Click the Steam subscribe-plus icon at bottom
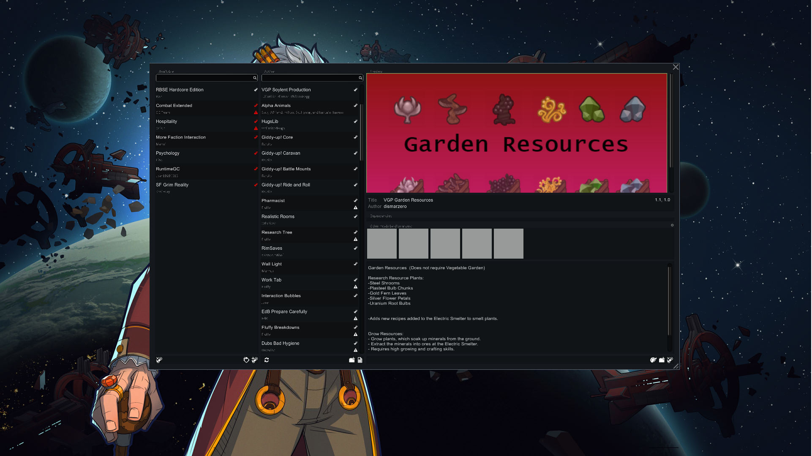 [254, 360]
